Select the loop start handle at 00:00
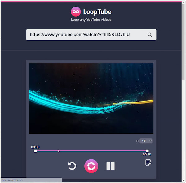 (x=35, y=151)
